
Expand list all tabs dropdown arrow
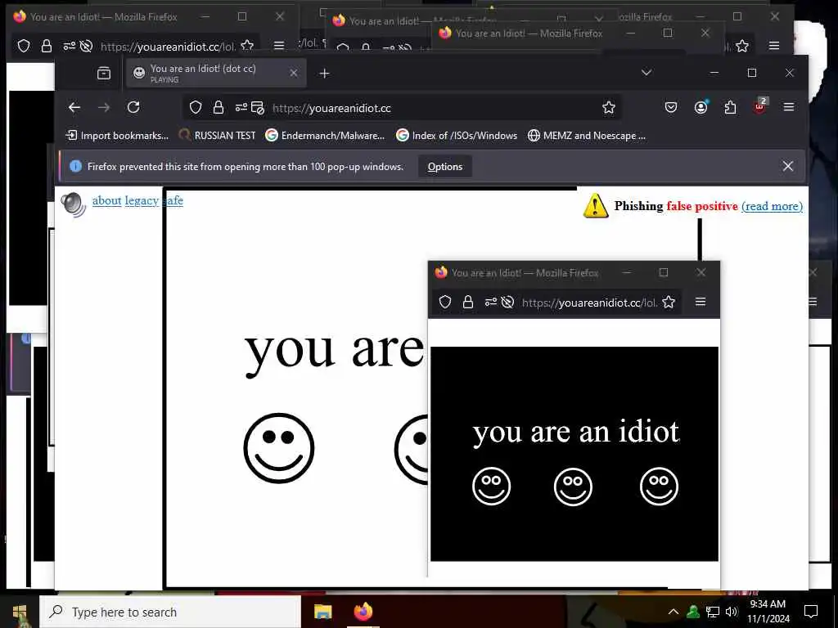(x=647, y=73)
